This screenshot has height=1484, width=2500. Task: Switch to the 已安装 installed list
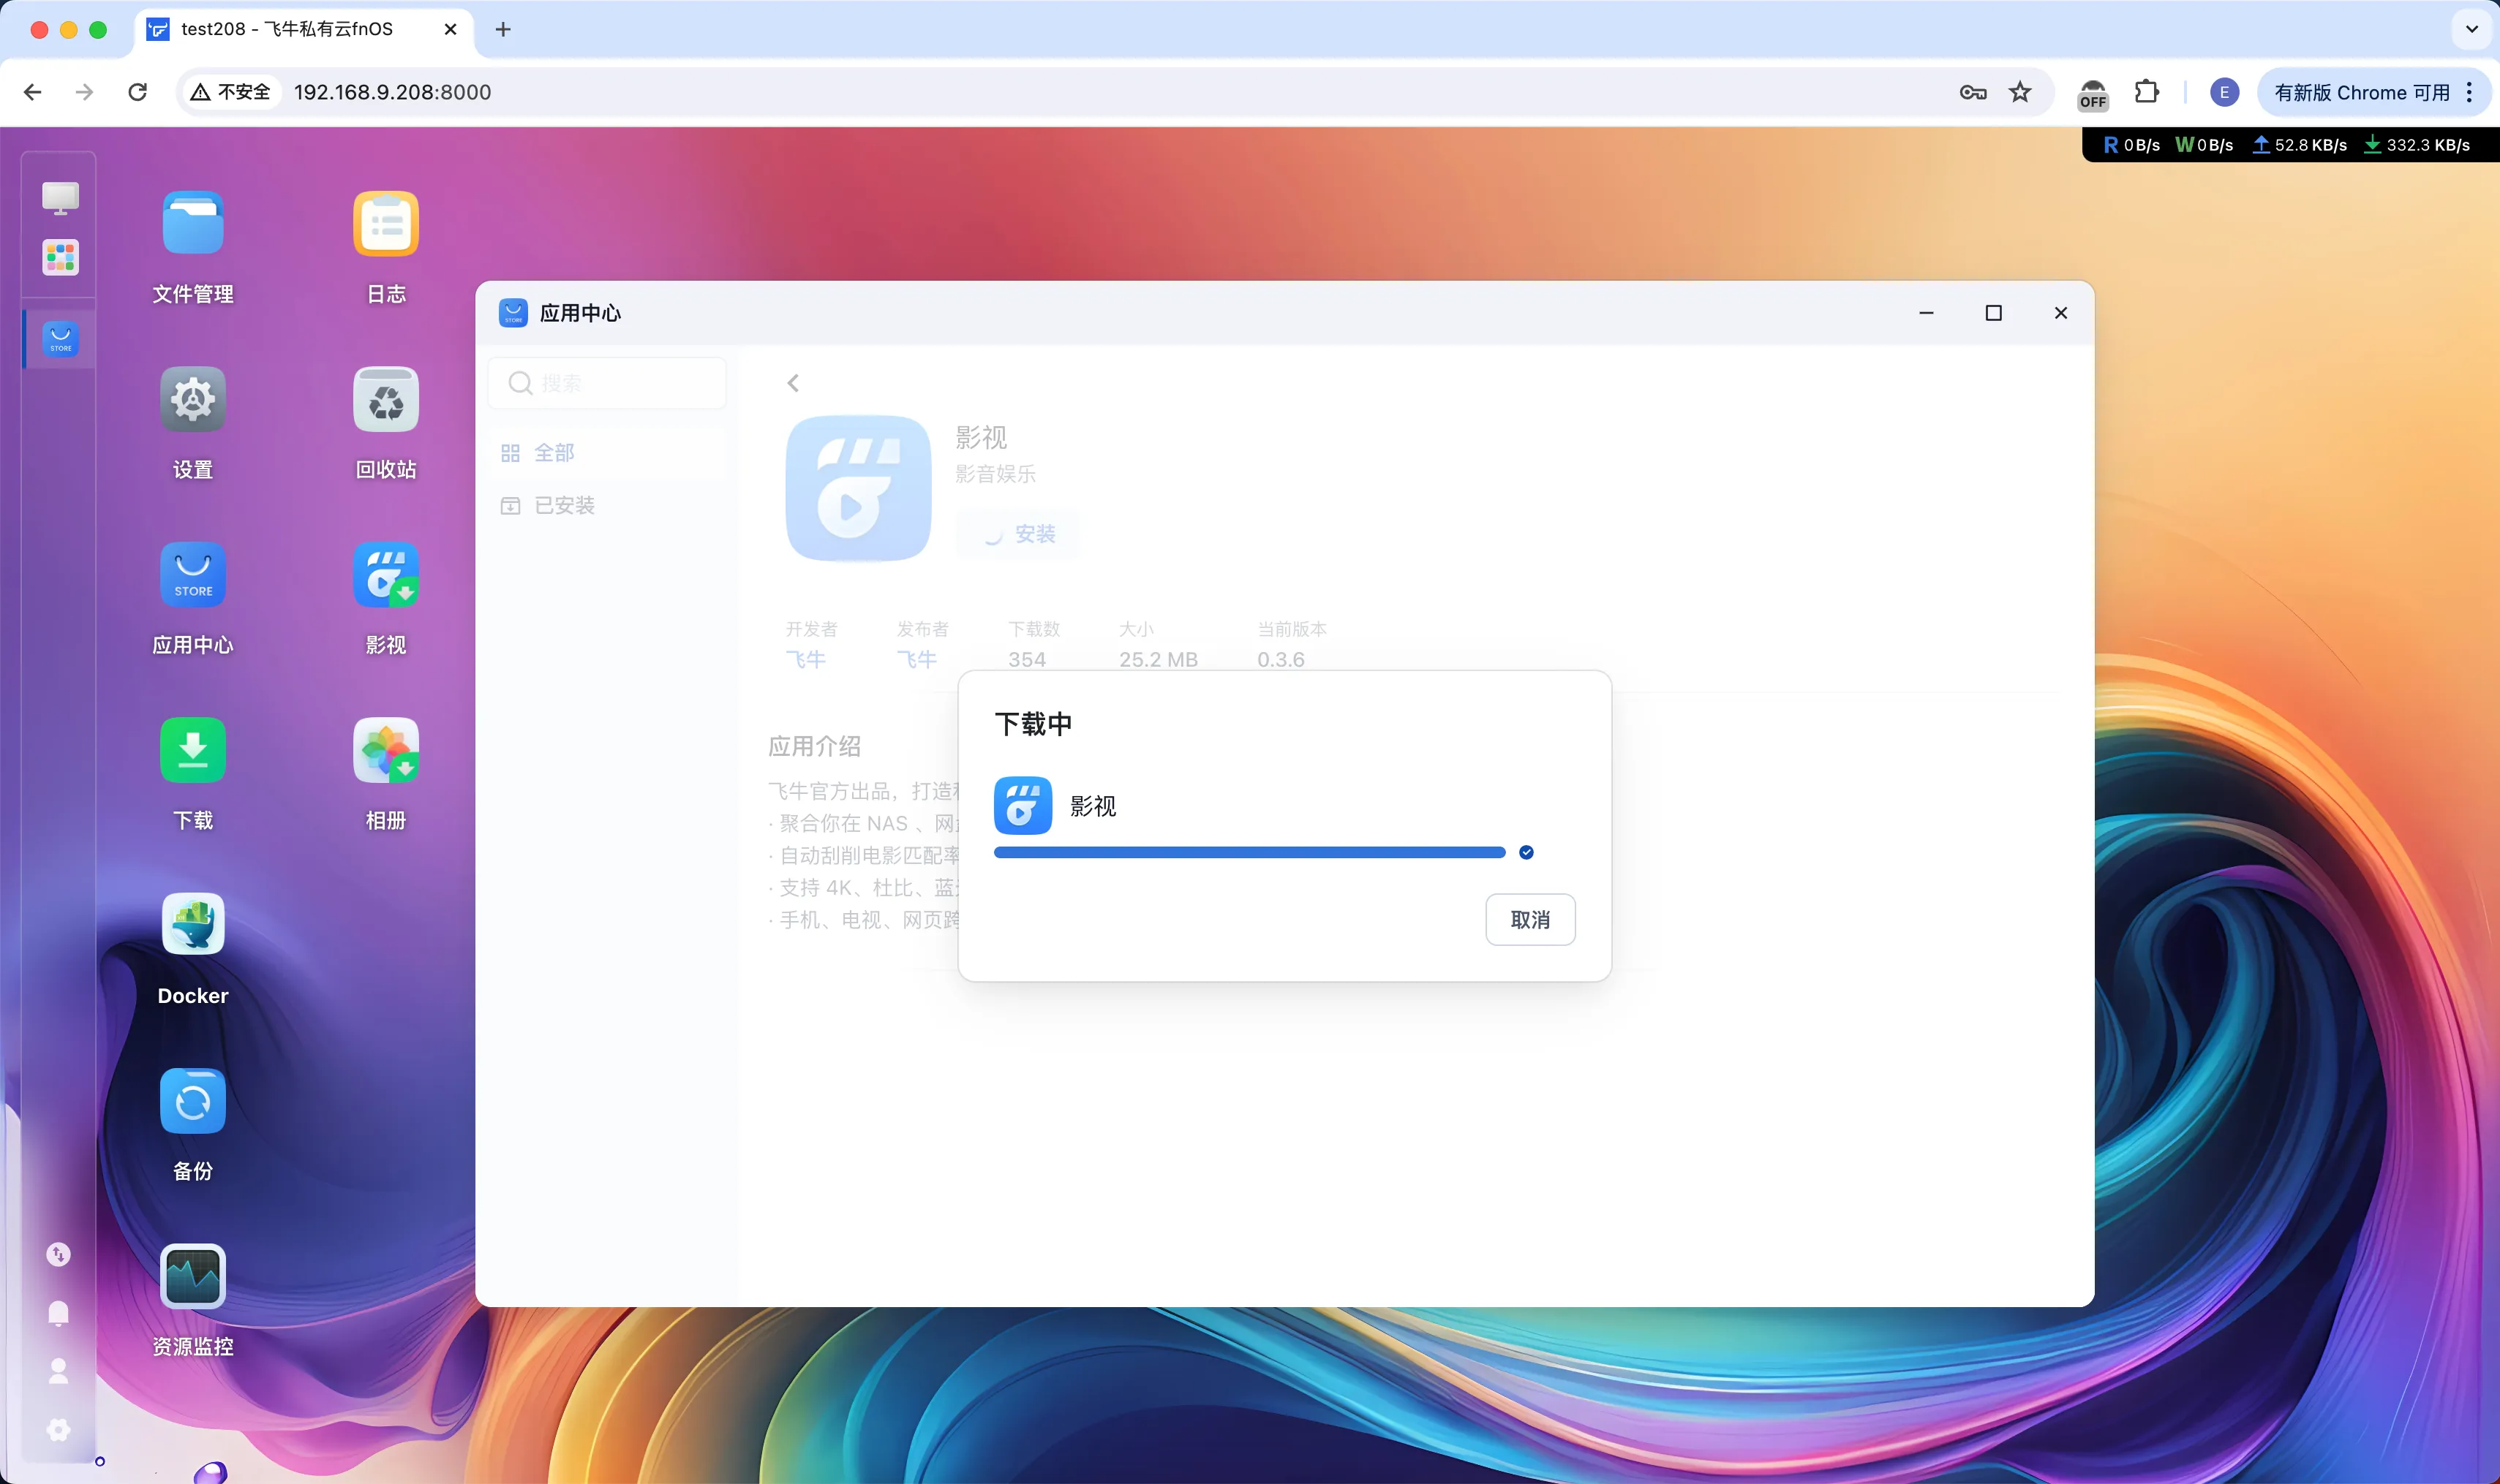(563, 505)
